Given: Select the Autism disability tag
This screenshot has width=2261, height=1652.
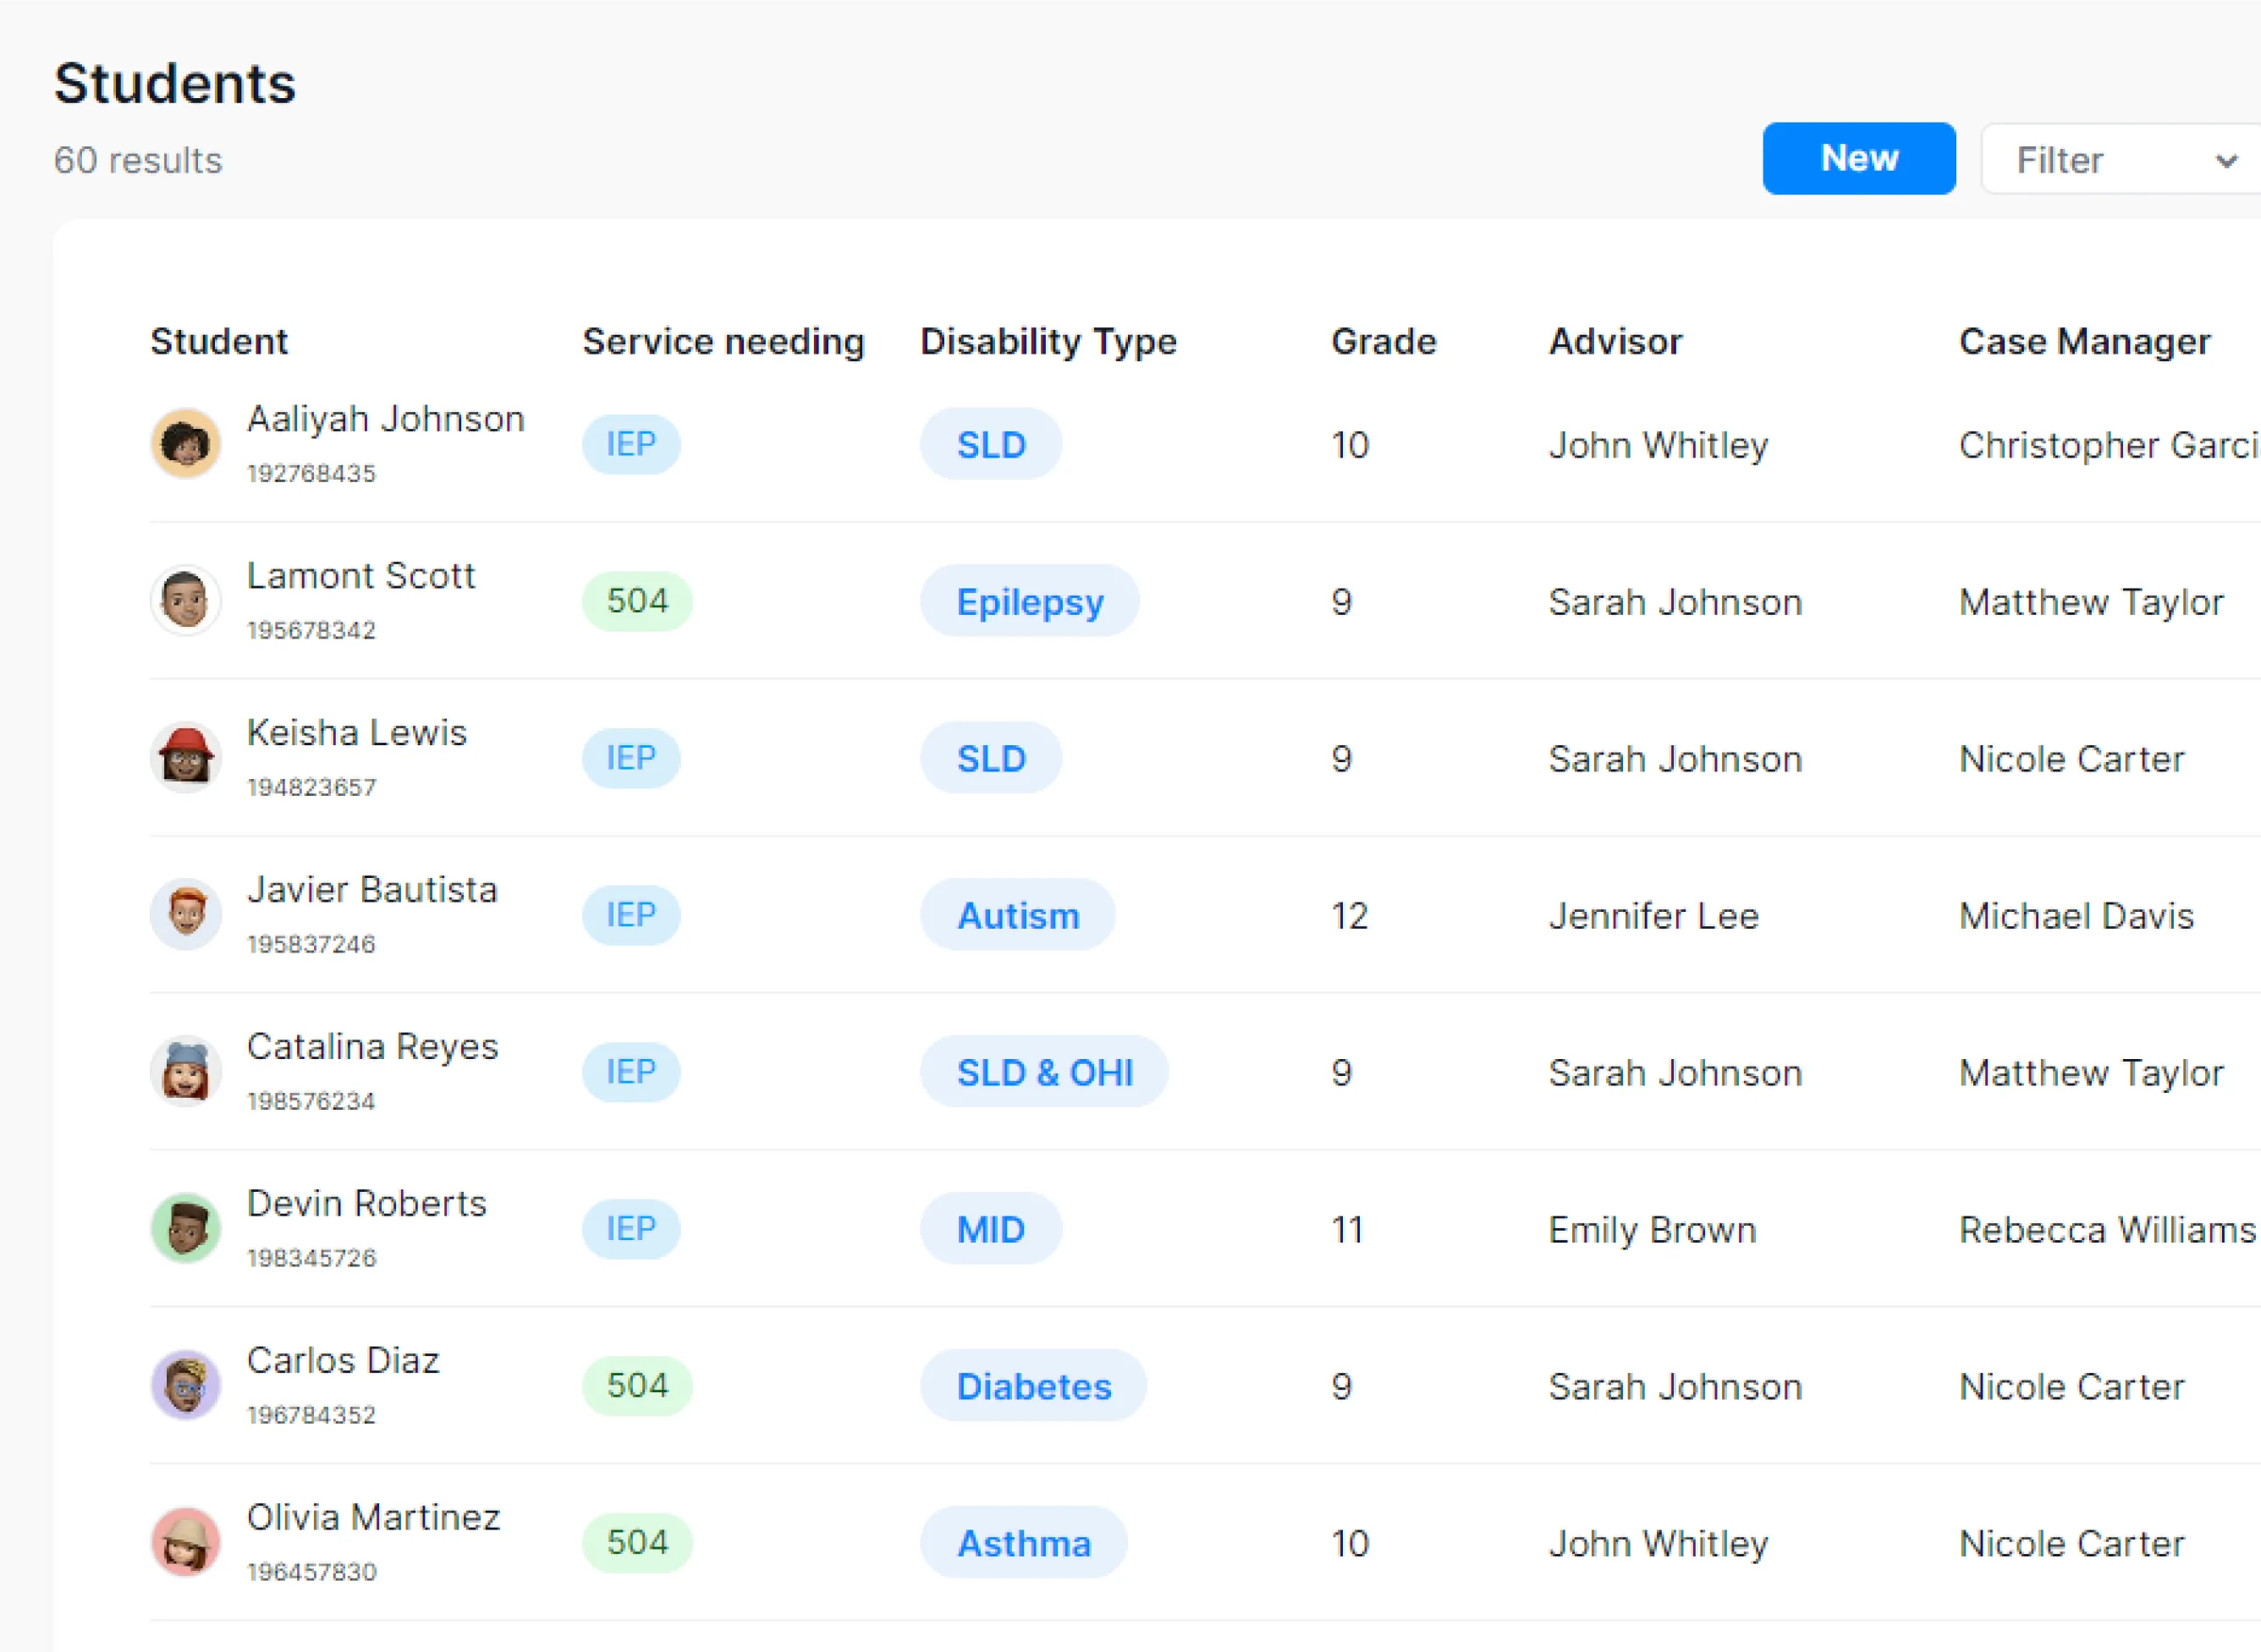Looking at the screenshot, I should coord(1017,915).
